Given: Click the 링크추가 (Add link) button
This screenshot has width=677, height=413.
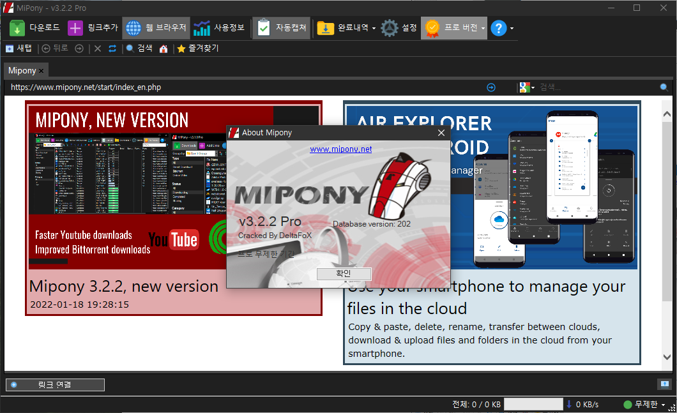Looking at the screenshot, I should 93,28.
